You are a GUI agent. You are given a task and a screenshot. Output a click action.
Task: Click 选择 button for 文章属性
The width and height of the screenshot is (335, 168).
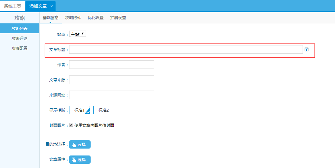pyautogui.click(x=80, y=159)
